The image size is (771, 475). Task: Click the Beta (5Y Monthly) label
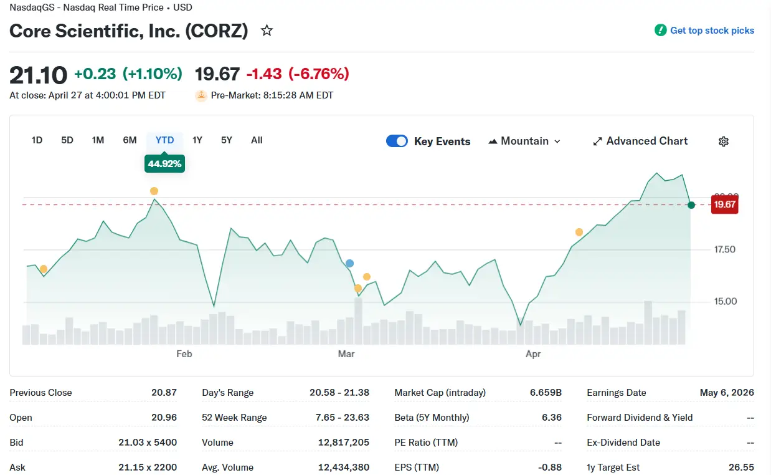(x=432, y=418)
